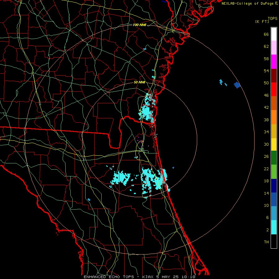This screenshot has width=279, height=279.
Task: Click the 38 legend value
Action: tap(266, 120)
